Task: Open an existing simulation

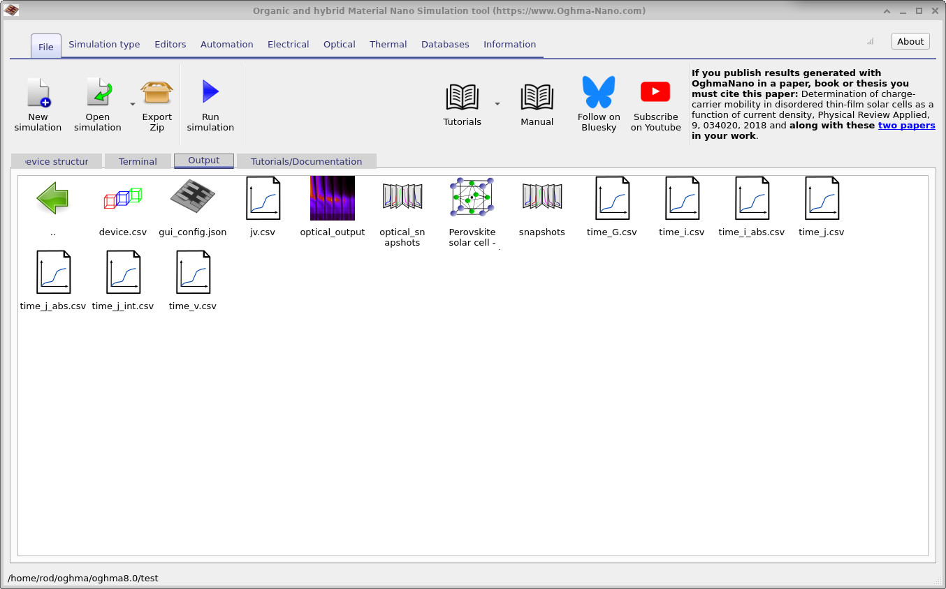Action: tap(97, 101)
